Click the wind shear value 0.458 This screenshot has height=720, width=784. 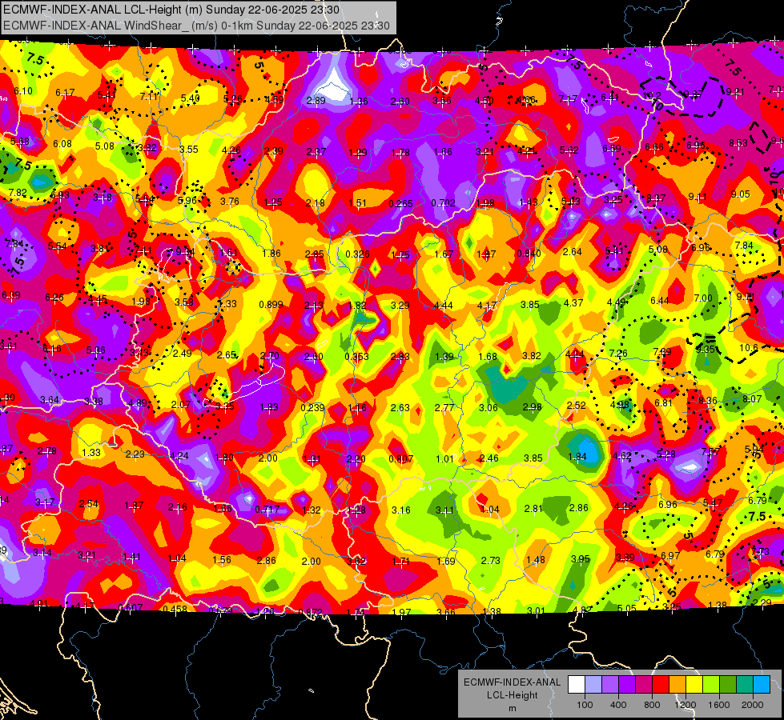point(175,609)
